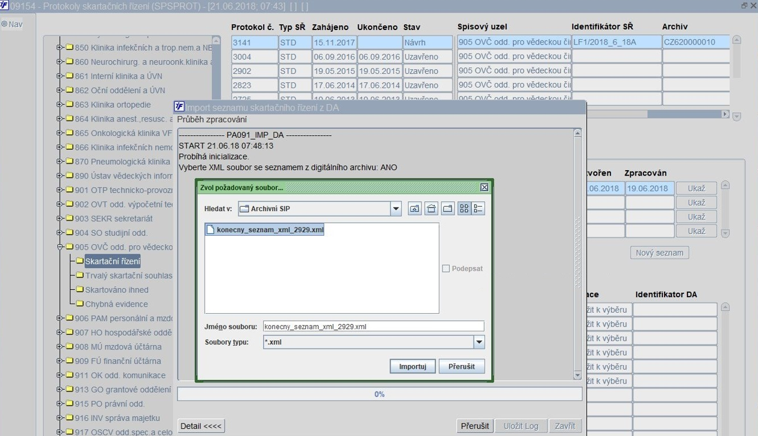758x436 pixels.
Task: Click the folder icon of Skartační řízení
Action: [x=79, y=261]
